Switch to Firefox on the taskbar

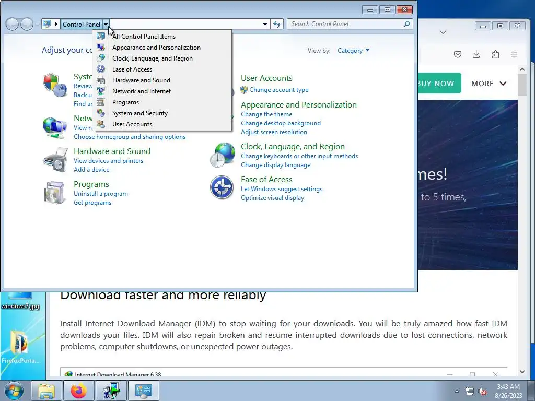tap(78, 391)
